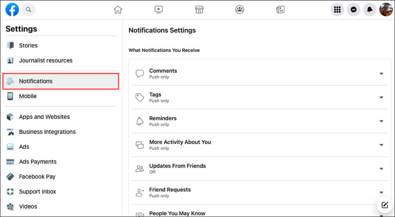Click the Notifications bell sidebar icon
Screen dimensions: 395x217
point(10,81)
